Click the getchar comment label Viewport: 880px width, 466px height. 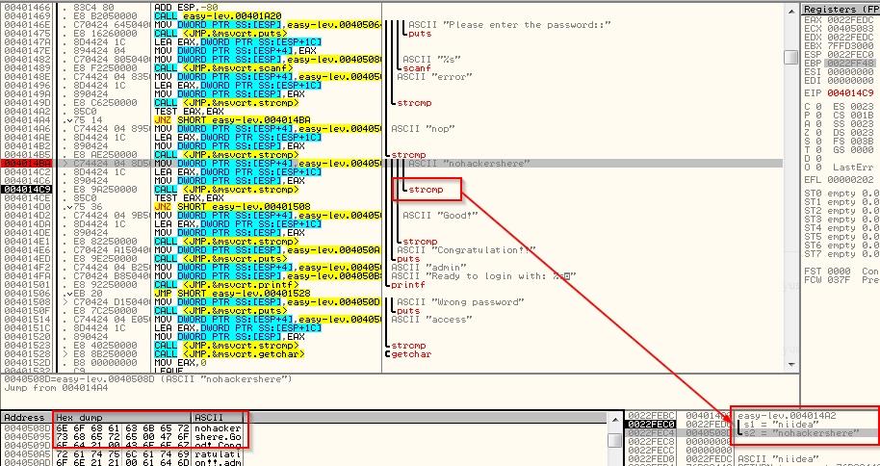(x=411, y=353)
